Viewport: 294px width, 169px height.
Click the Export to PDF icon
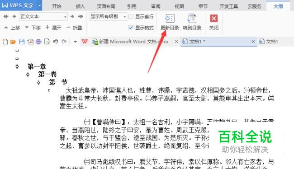pyautogui.click(x=30, y=42)
